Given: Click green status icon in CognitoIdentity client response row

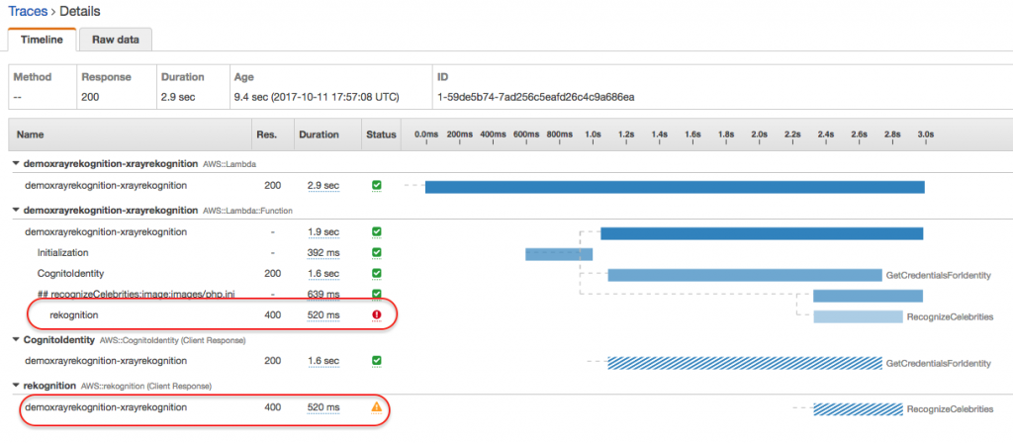Looking at the screenshot, I should pyautogui.click(x=377, y=360).
